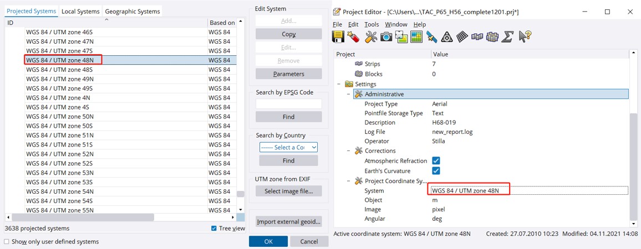Uncheck the Earth's Curvature checkbox
Viewport: 641px width, 249px height.
click(x=436, y=171)
